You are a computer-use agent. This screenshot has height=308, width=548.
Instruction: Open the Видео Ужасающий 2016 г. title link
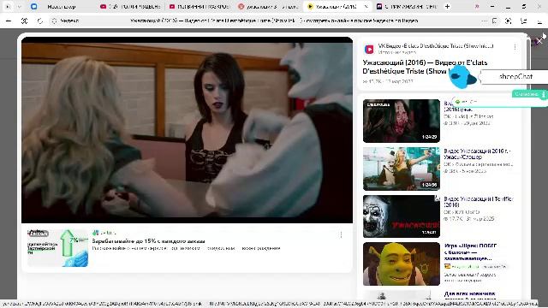click(x=477, y=154)
